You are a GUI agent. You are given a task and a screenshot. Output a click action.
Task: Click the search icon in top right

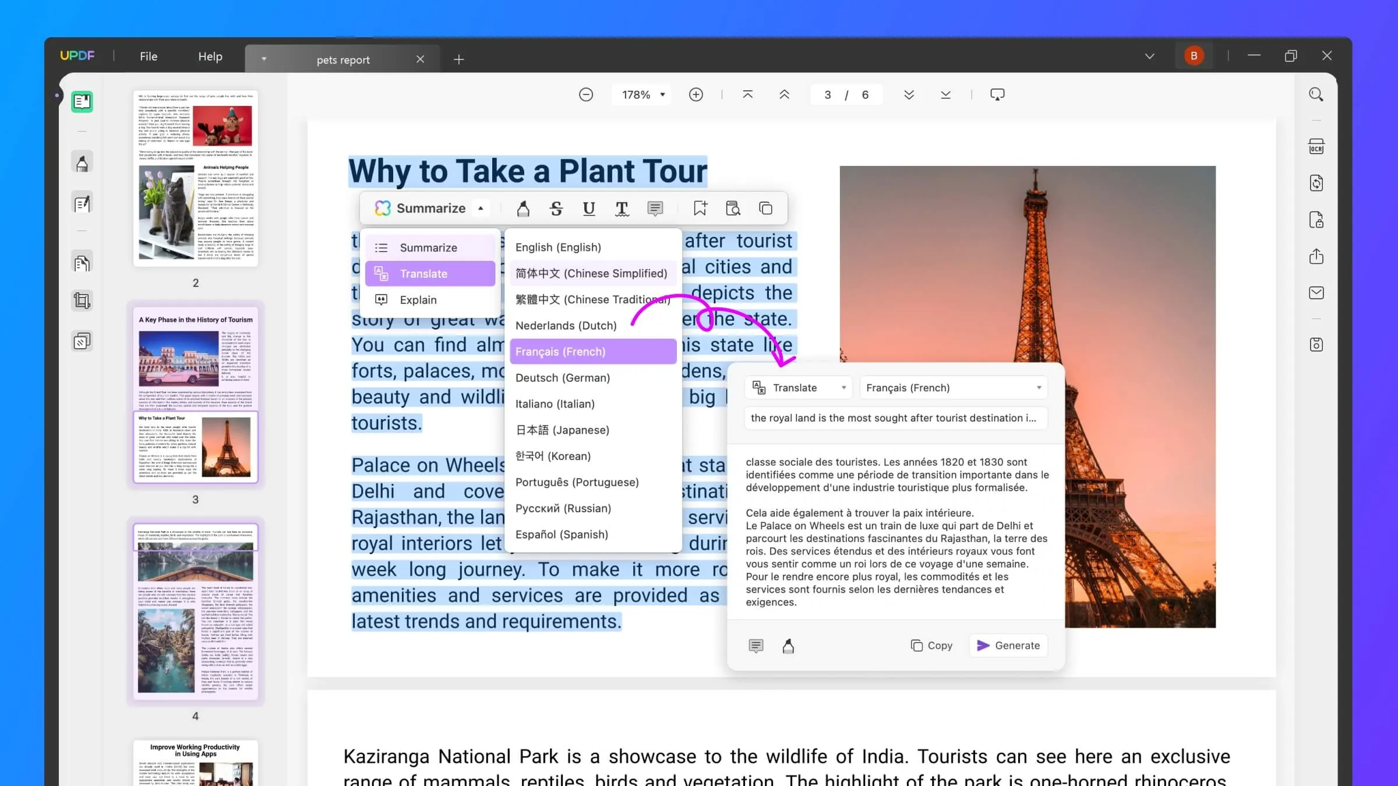click(x=1315, y=94)
